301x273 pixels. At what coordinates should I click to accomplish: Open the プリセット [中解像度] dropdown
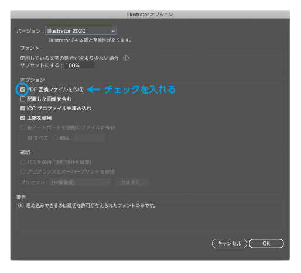(x=80, y=182)
